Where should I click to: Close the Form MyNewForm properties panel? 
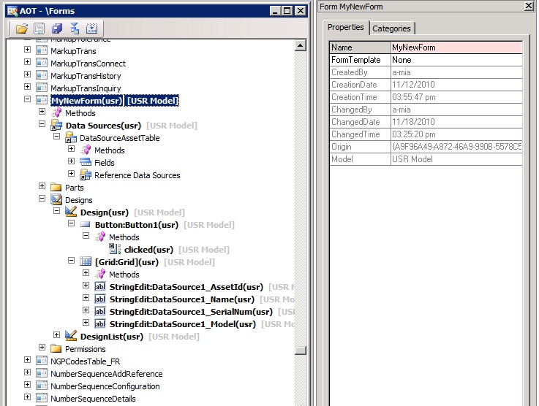tap(529, 6)
